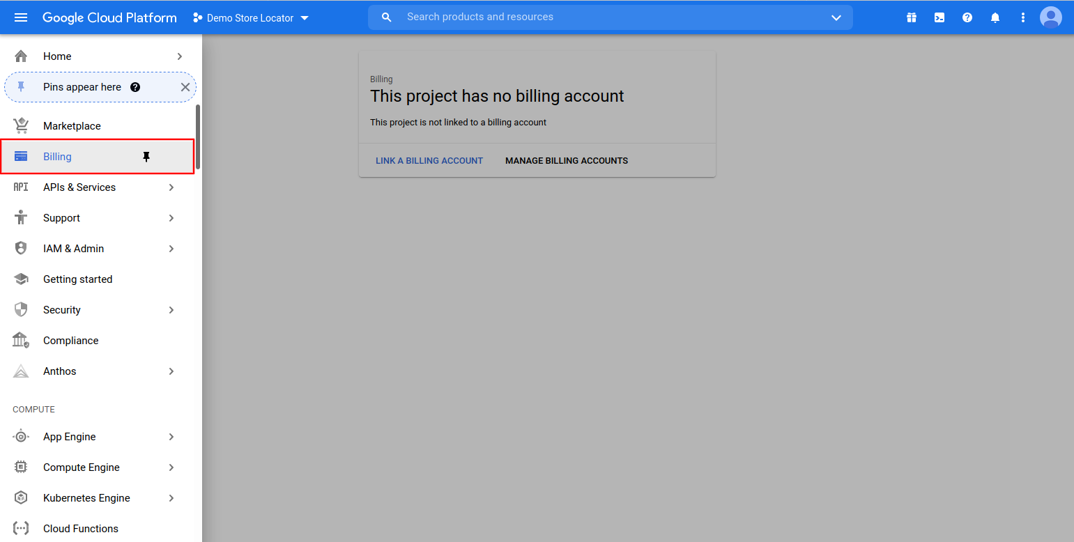Dismiss the 'Pins appear here' hint
The width and height of the screenshot is (1074, 542).
(185, 87)
